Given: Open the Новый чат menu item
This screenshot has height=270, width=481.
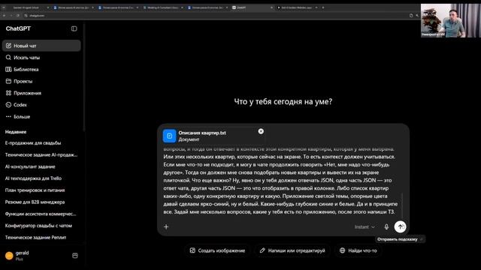Looking at the screenshot, I should pos(41,46).
